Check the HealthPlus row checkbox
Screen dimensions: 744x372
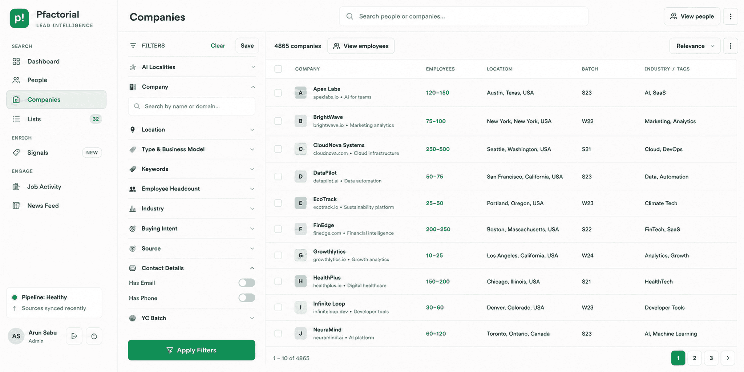click(x=278, y=282)
